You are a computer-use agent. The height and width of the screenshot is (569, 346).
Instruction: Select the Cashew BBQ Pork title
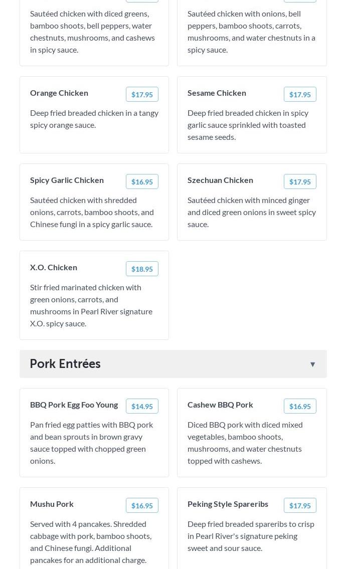[x=220, y=405]
